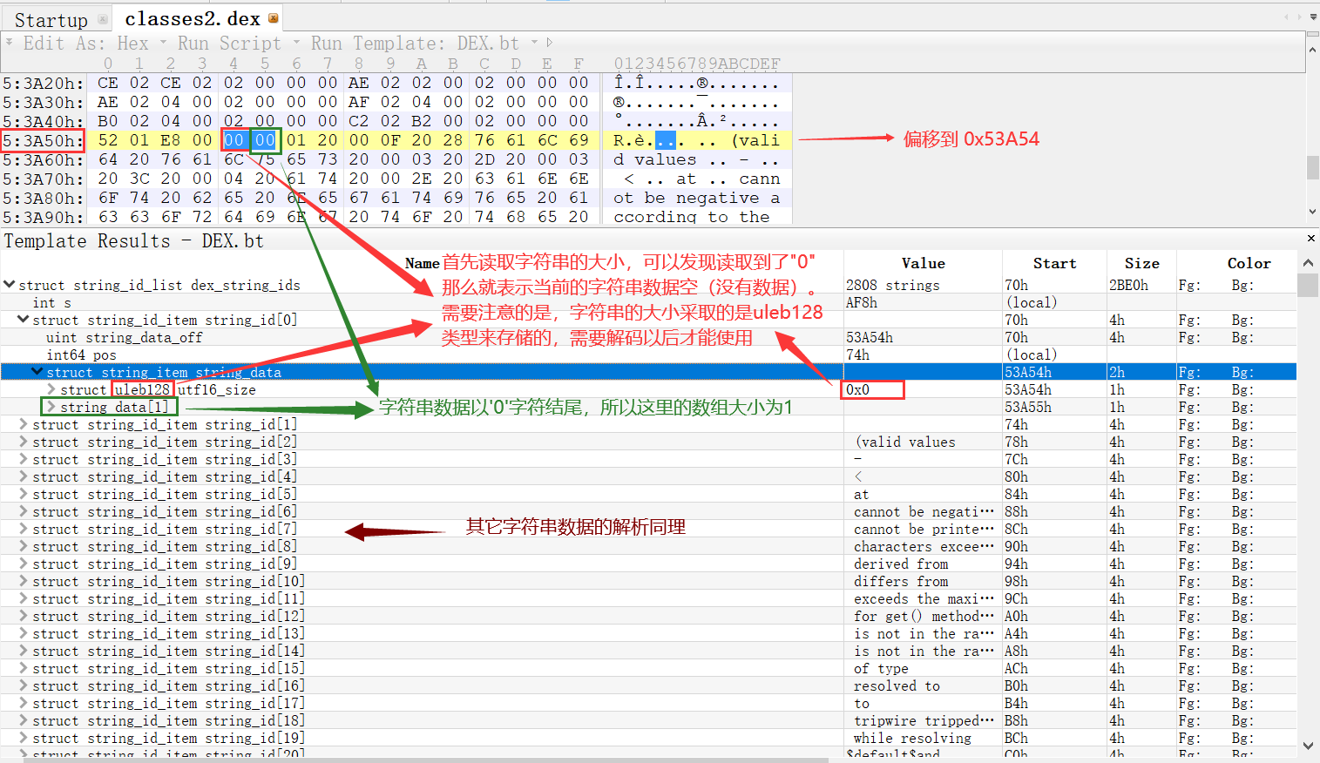
Task: Select the int s row
Action: (x=51, y=302)
